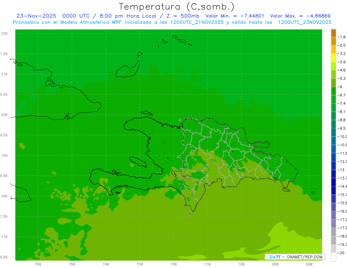347x268 pixels.
Task: Click the '-5.3' colorbar label
Action: [x=342, y=79]
